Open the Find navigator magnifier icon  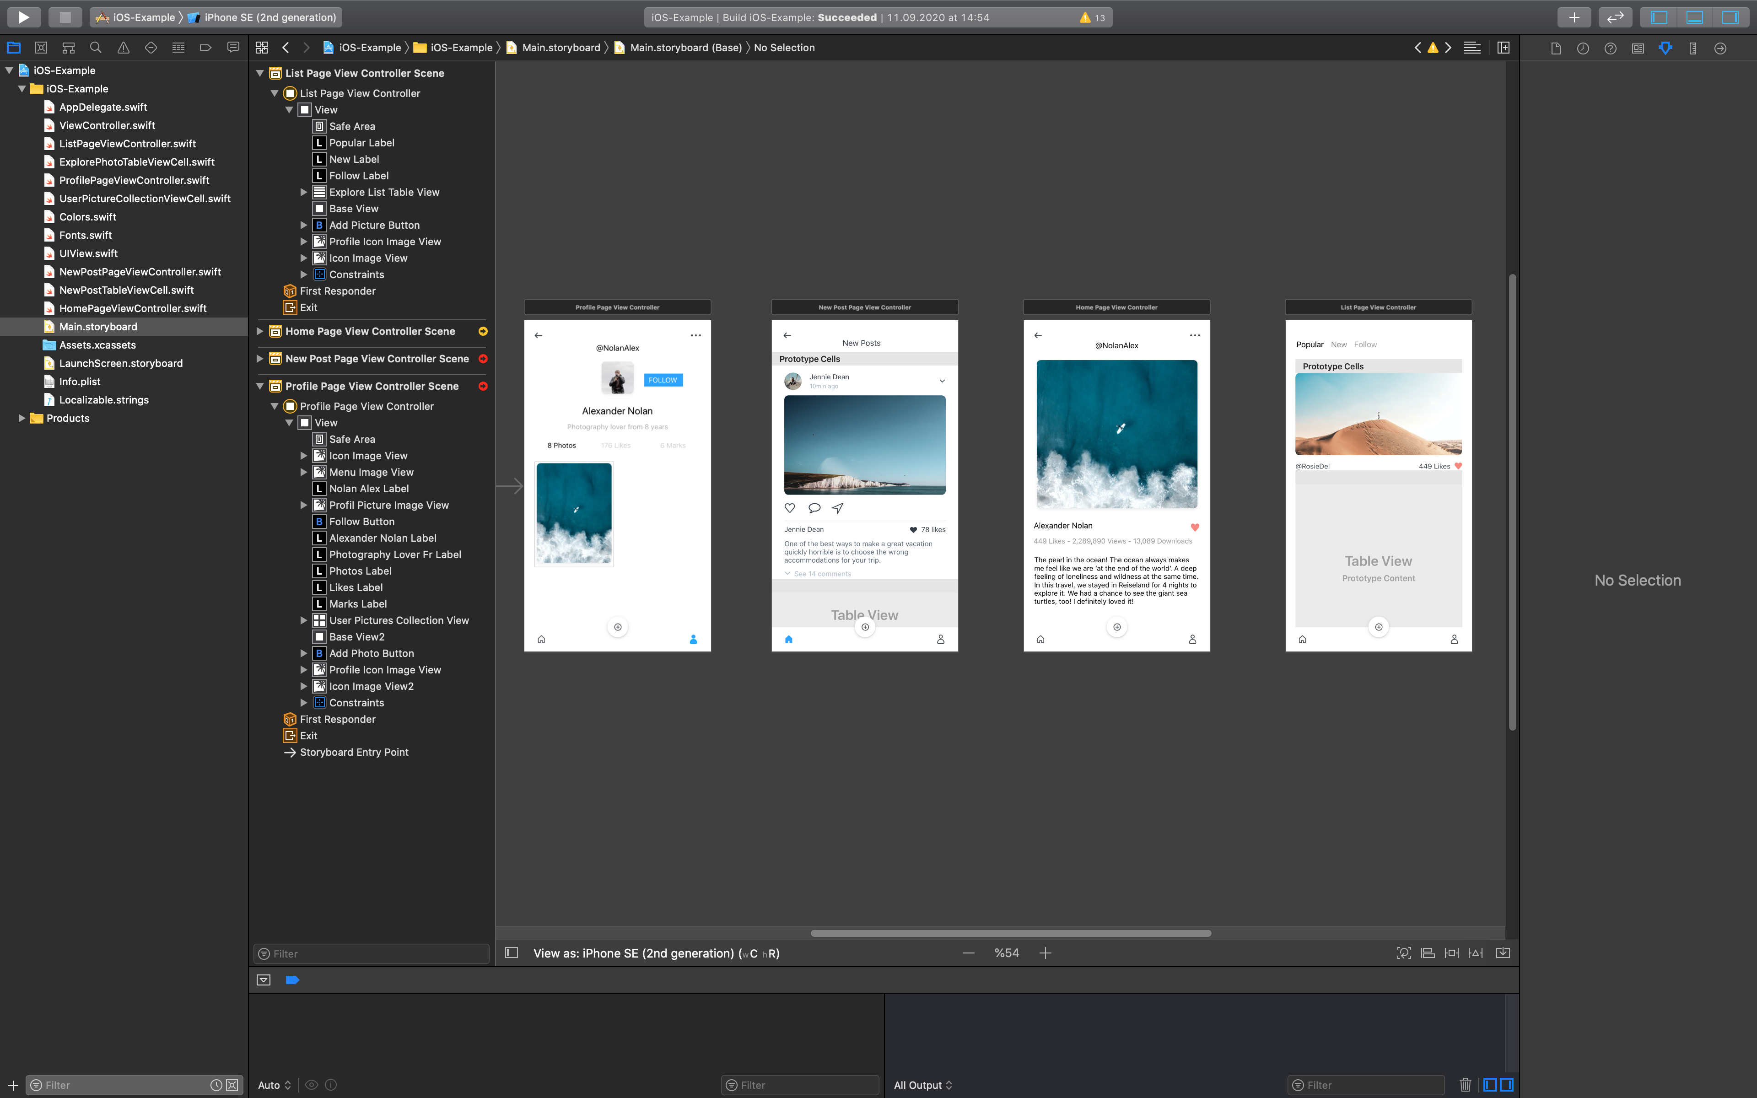pos(95,48)
